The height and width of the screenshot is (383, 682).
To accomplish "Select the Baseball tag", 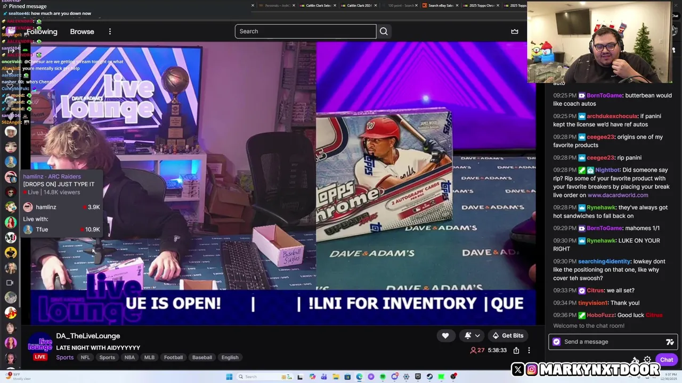I will point(202,357).
